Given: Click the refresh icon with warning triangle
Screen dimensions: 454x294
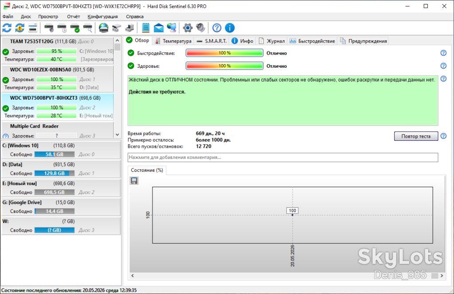Looking at the screenshot, I should [x=20, y=28].
